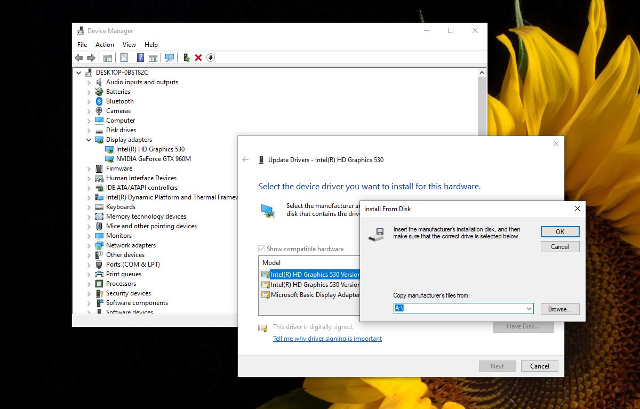The width and height of the screenshot is (640, 409).
Task: Select the Intel(R) HD Graphics 530 tree item
Action: [150, 149]
